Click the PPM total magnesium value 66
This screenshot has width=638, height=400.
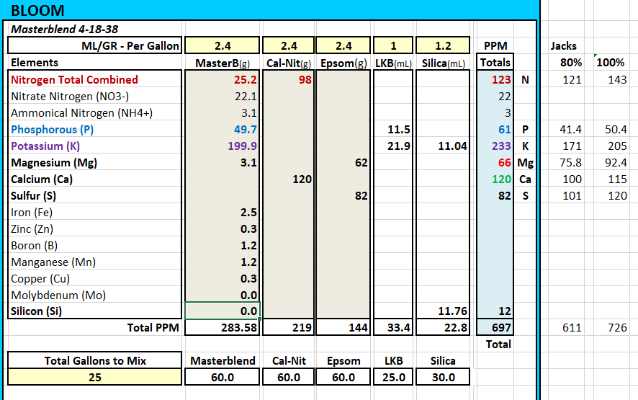pyautogui.click(x=505, y=163)
